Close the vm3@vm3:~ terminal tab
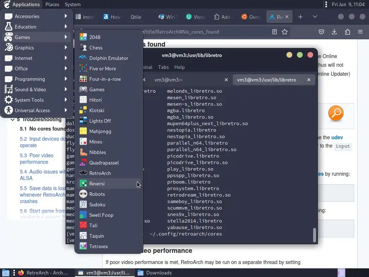Image resolution: width=369 pixels, height=277 pixels. [226, 80]
